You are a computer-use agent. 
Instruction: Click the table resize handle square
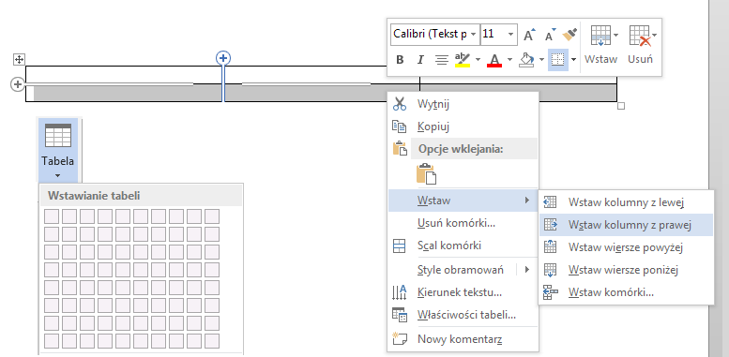[x=621, y=106]
